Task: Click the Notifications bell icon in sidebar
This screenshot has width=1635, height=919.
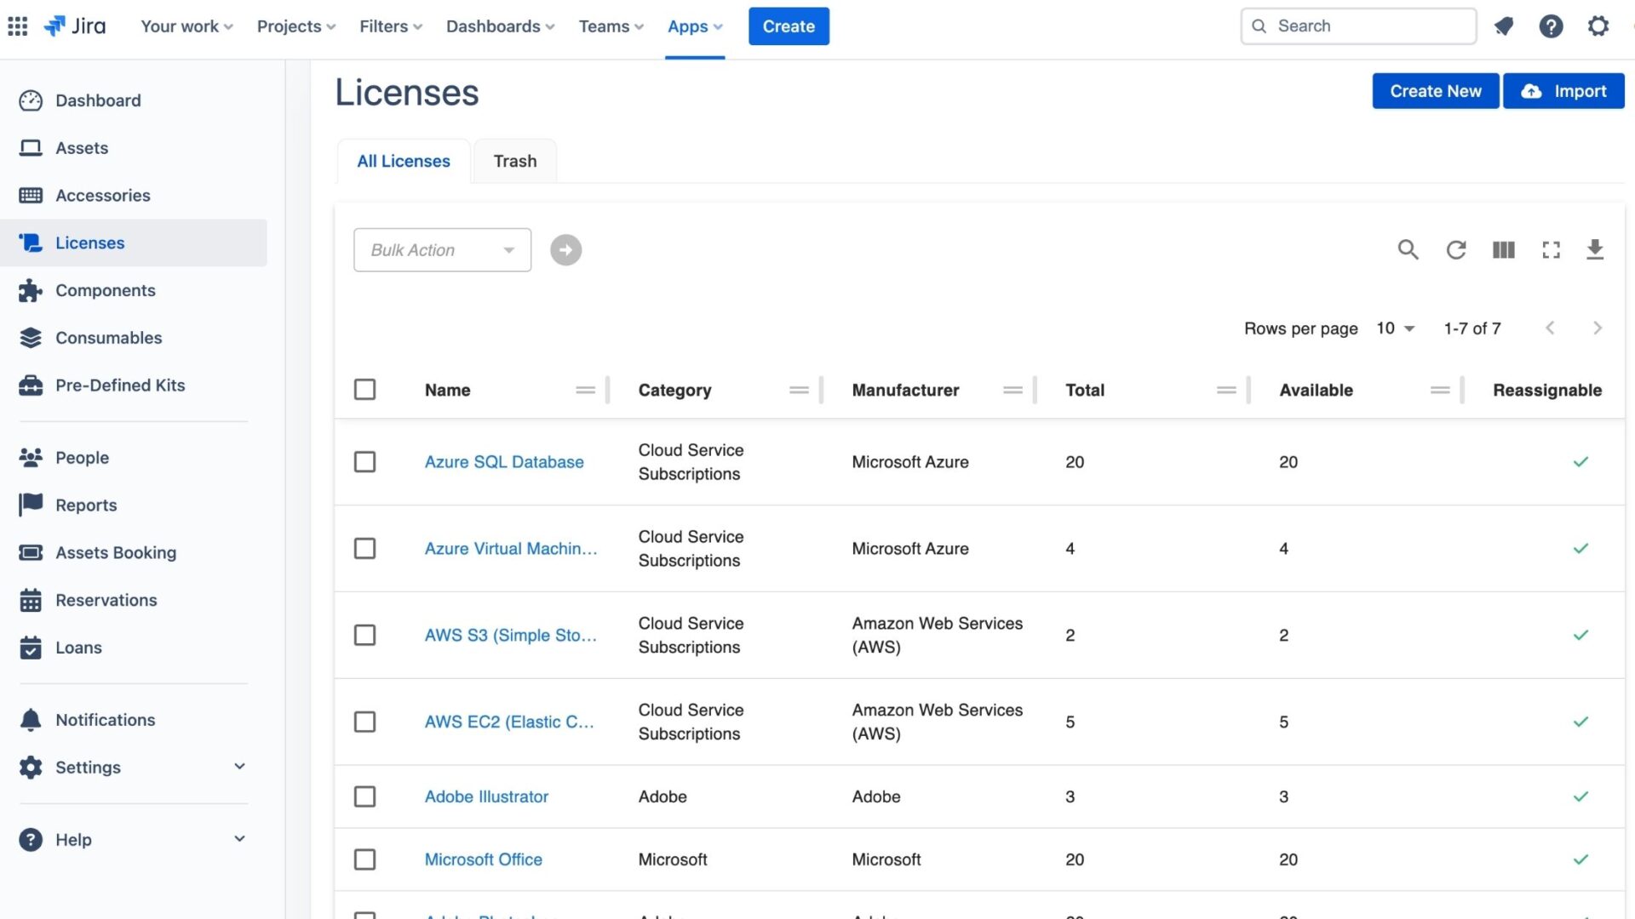Action: coord(31,720)
